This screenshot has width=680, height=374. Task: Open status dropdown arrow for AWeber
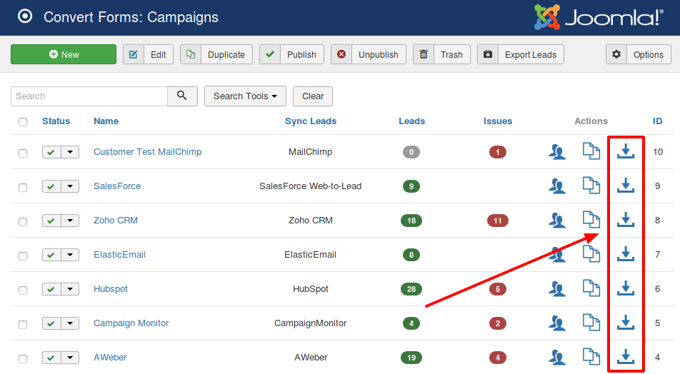click(70, 358)
